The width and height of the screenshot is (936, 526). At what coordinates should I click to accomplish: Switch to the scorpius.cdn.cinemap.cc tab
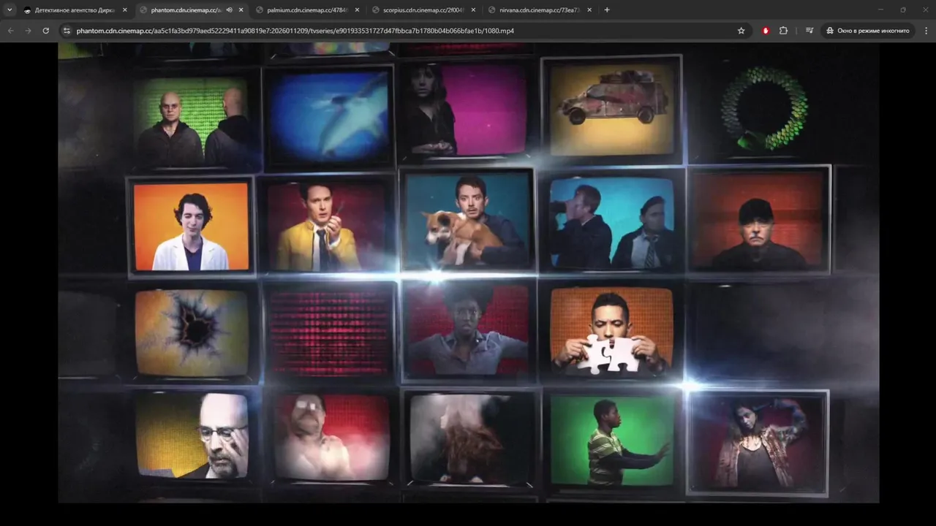423,10
